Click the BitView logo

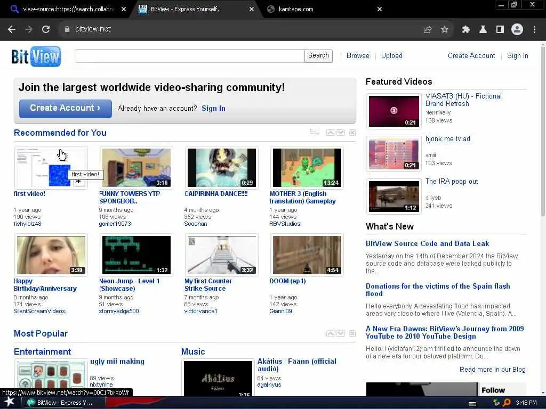click(x=36, y=56)
